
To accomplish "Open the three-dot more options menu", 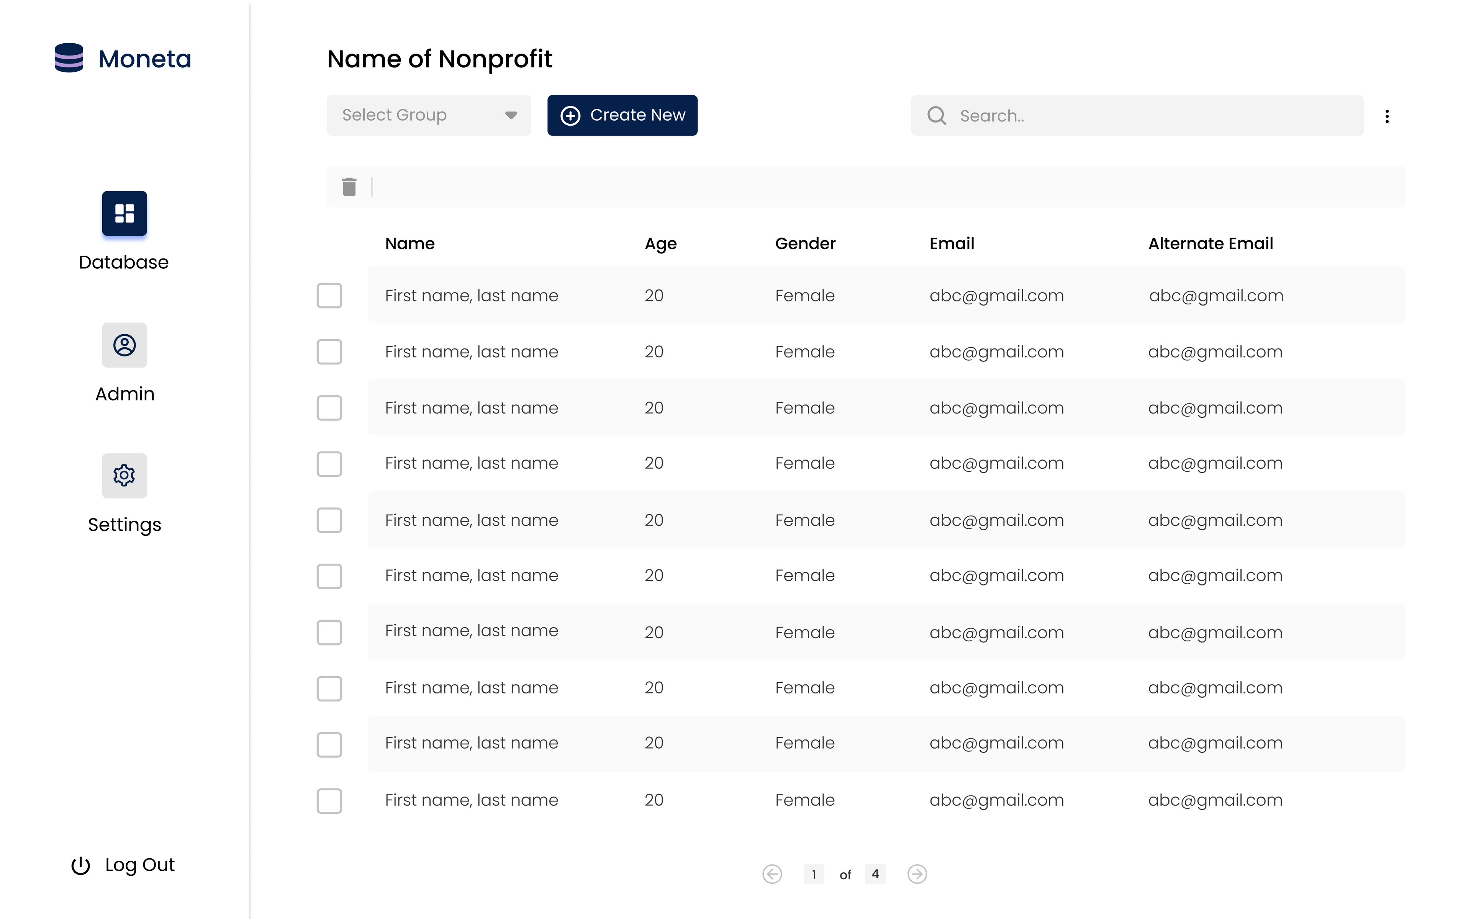I will coord(1387,116).
